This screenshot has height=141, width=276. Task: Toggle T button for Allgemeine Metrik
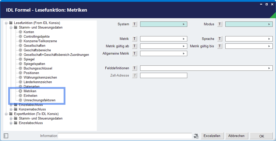pyautogui.click(x=135, y=53)
